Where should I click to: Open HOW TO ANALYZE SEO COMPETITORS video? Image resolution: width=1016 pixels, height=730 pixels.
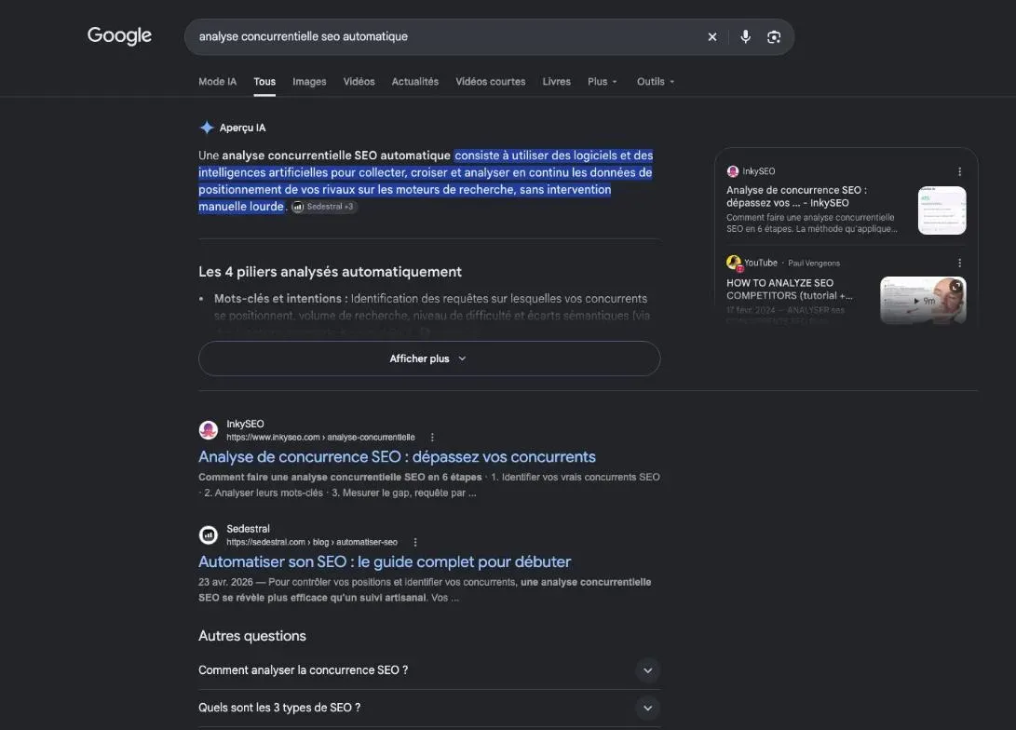789,289
